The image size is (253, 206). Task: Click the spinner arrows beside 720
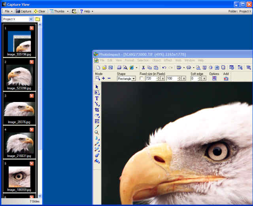tap(159, 78)
